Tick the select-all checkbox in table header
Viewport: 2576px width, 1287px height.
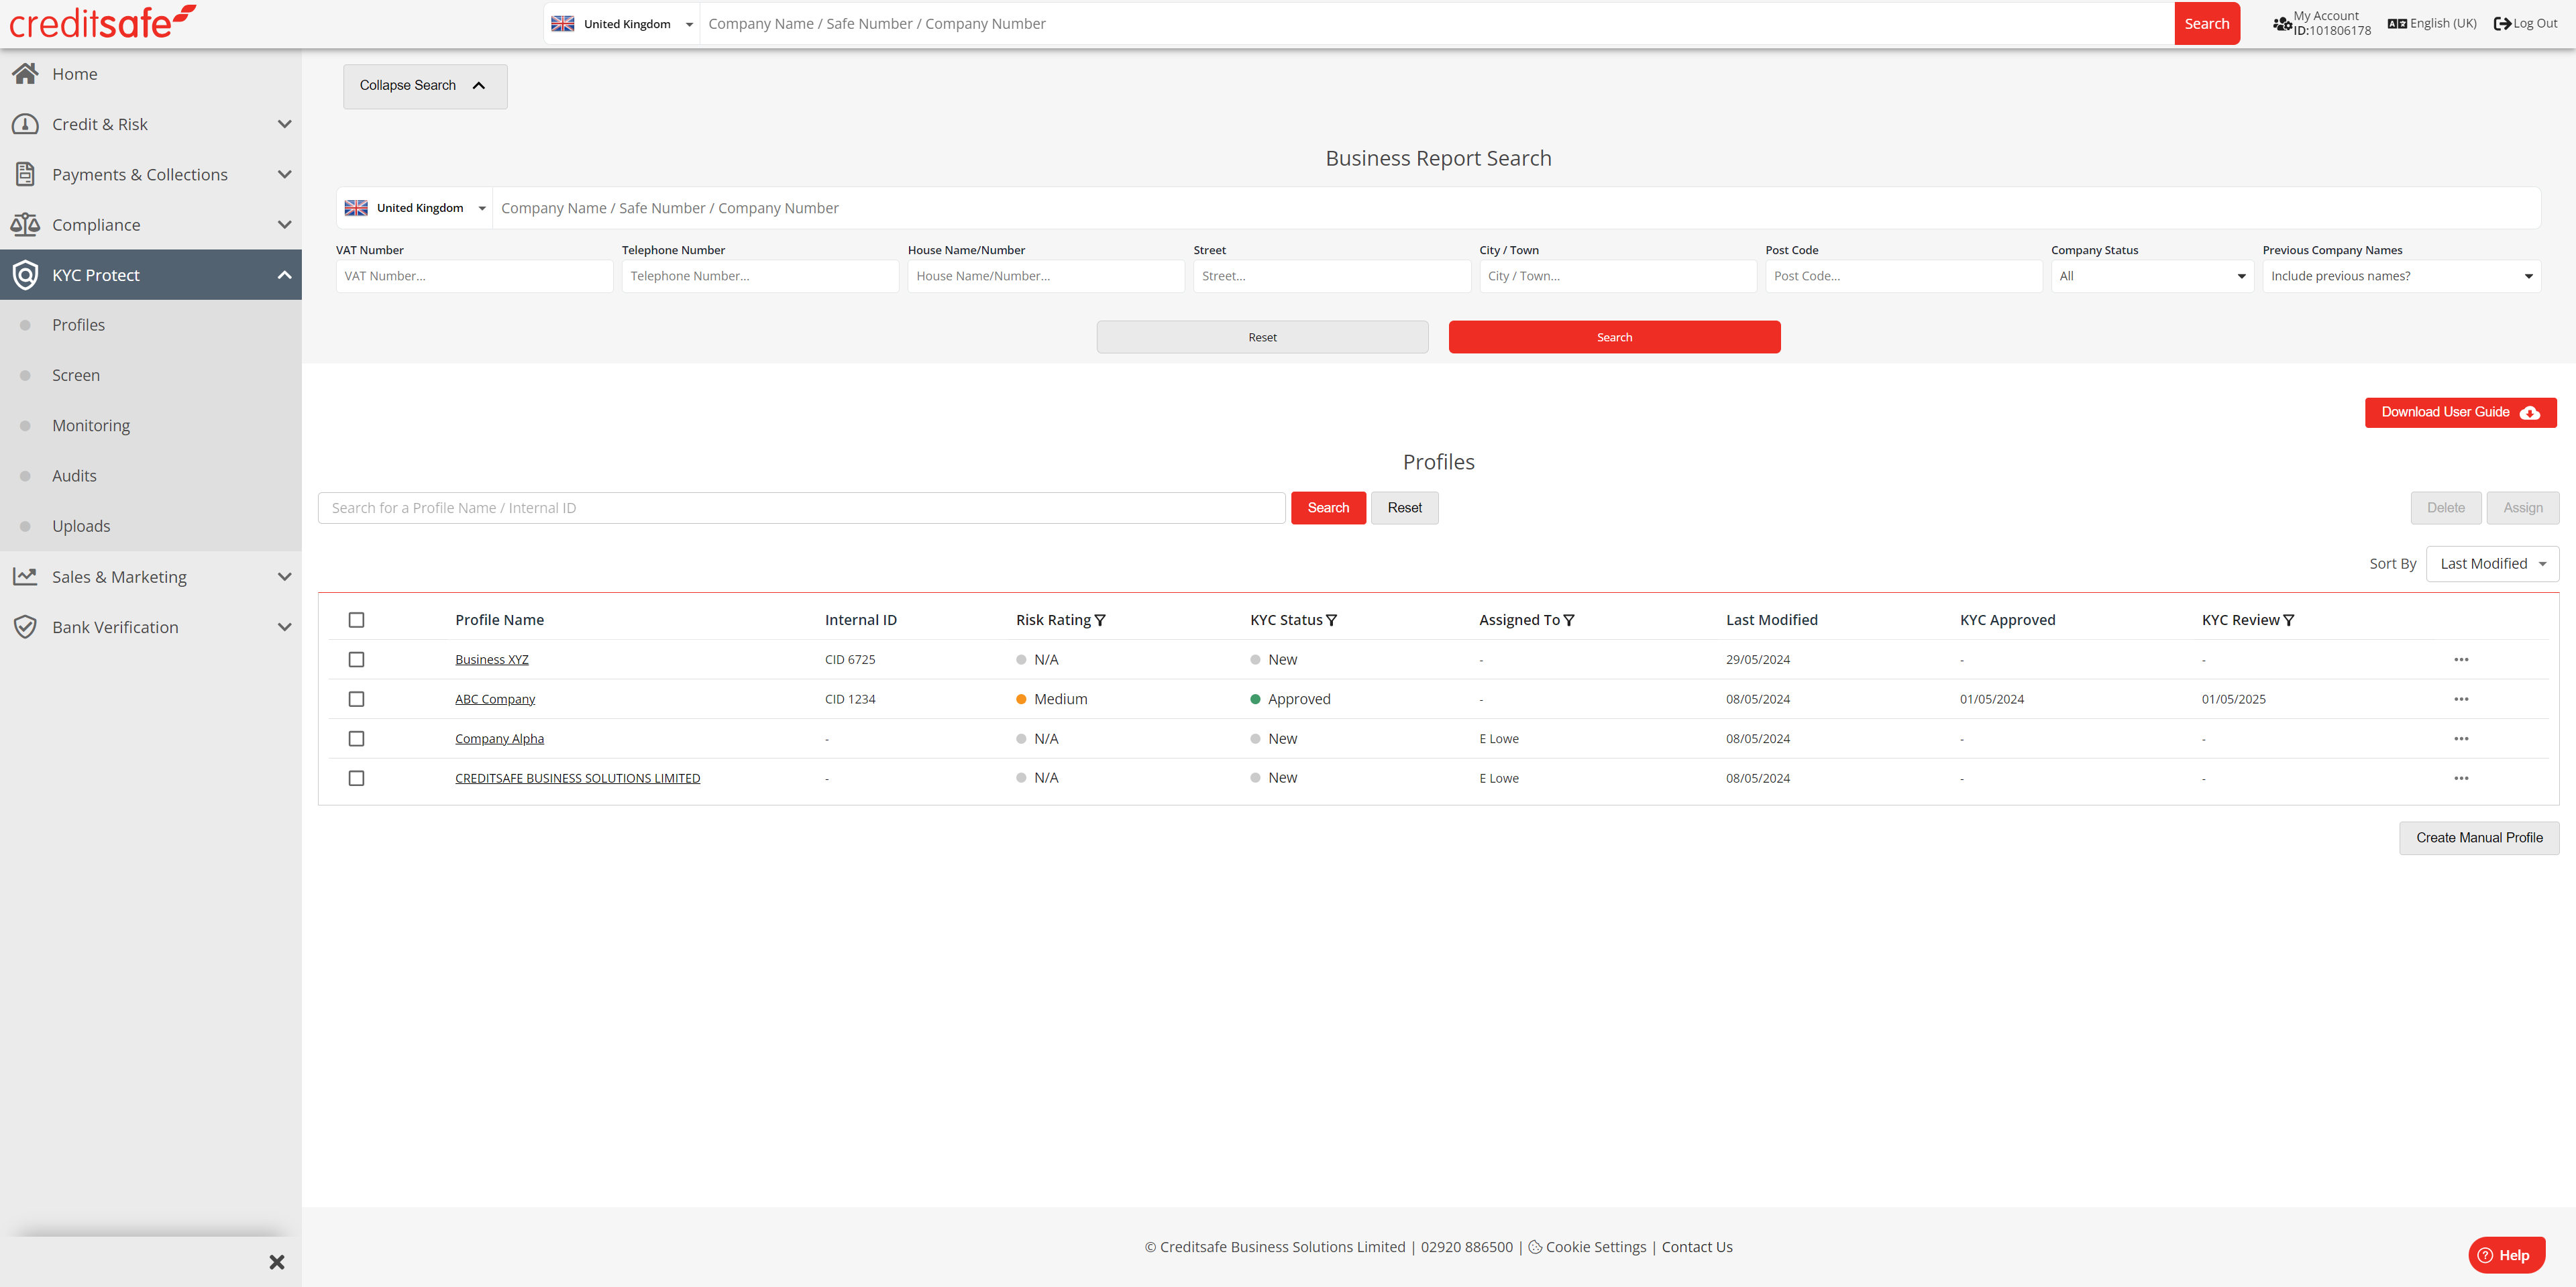coord(356,620)
